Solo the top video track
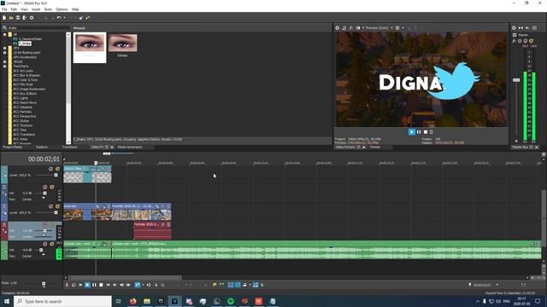This screenshot has width=547, height=307. 57,169
